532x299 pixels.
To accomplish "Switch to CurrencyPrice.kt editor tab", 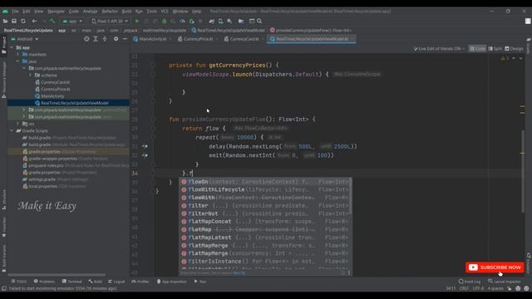I will [x=198, y=39].
